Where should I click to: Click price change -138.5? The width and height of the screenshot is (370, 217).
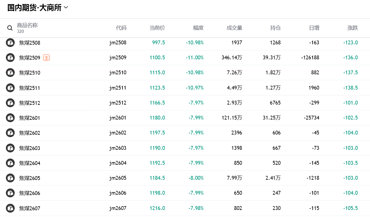click(351, 88)
